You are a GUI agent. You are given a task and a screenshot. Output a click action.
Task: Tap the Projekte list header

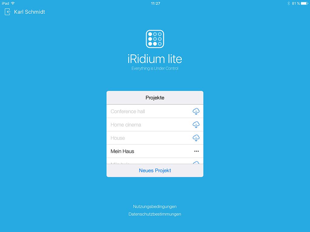click(x=155, y=98)
